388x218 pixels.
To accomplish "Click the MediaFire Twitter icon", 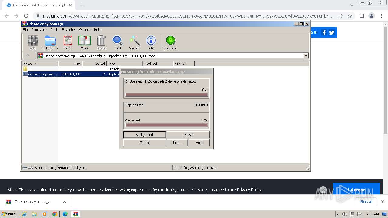I will coord(332,32).
